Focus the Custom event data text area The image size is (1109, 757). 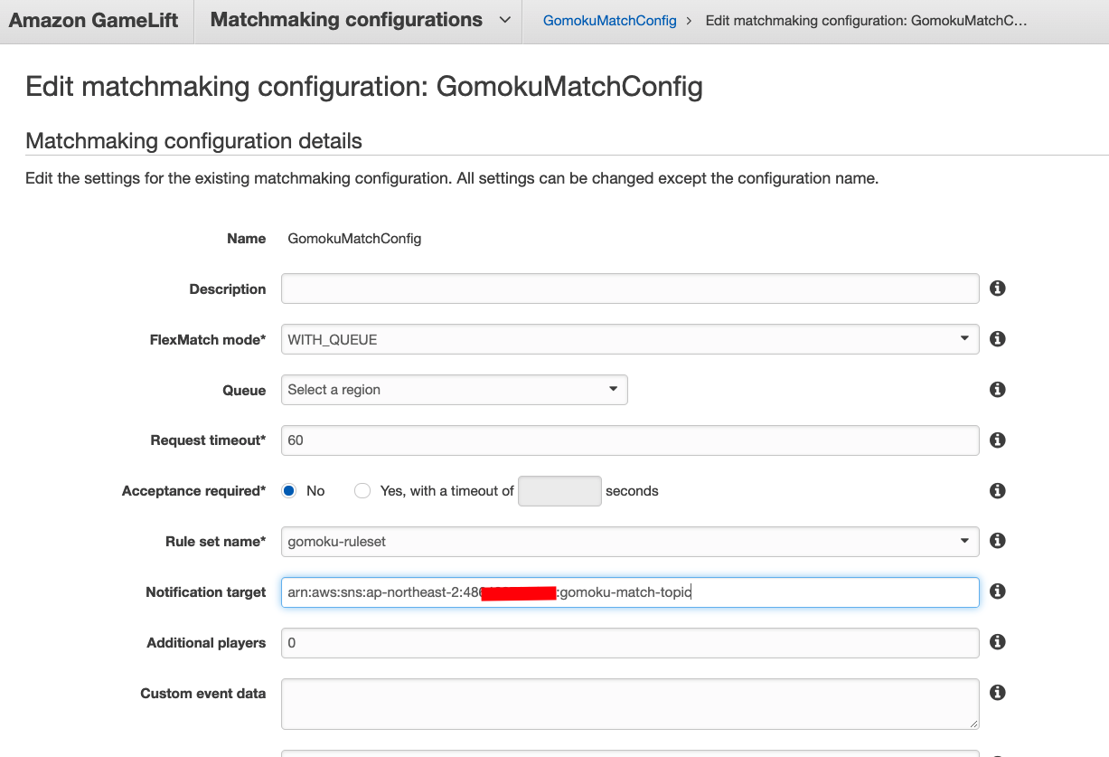[630, 704]
